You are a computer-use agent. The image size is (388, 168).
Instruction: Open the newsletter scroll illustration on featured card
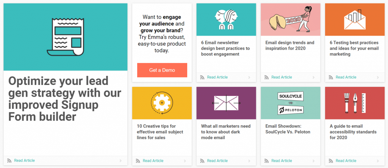click(x=65, y=37)
